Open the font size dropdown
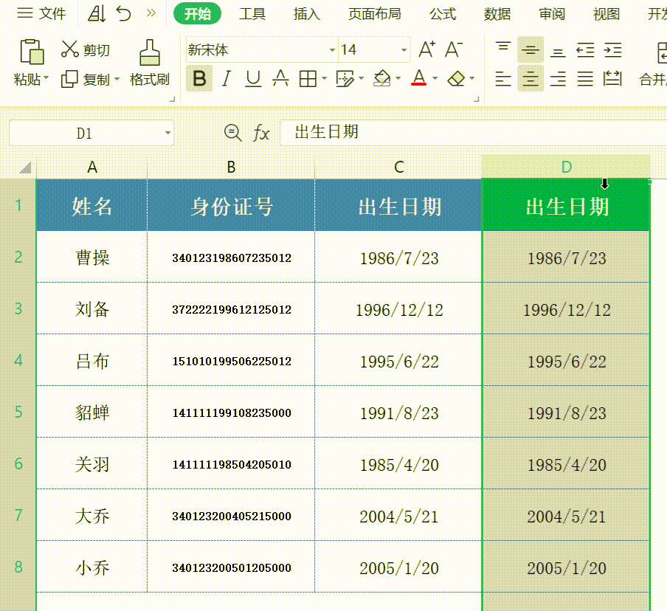Viewport: 667px width, 611px height. [x=404, y=50]
